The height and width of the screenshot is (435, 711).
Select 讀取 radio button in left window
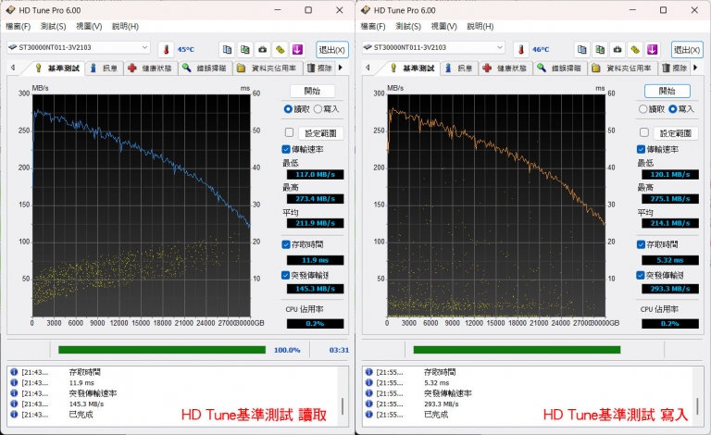point(288,109)
